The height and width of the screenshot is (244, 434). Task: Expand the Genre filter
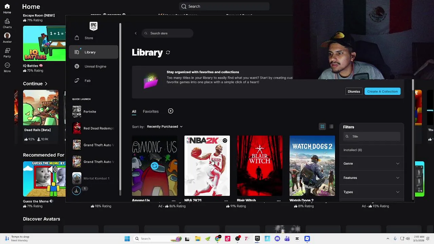click(x=372, y=164)
